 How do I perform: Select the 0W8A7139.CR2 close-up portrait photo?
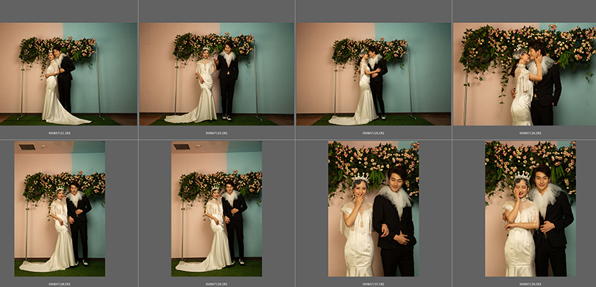[530, 209]
